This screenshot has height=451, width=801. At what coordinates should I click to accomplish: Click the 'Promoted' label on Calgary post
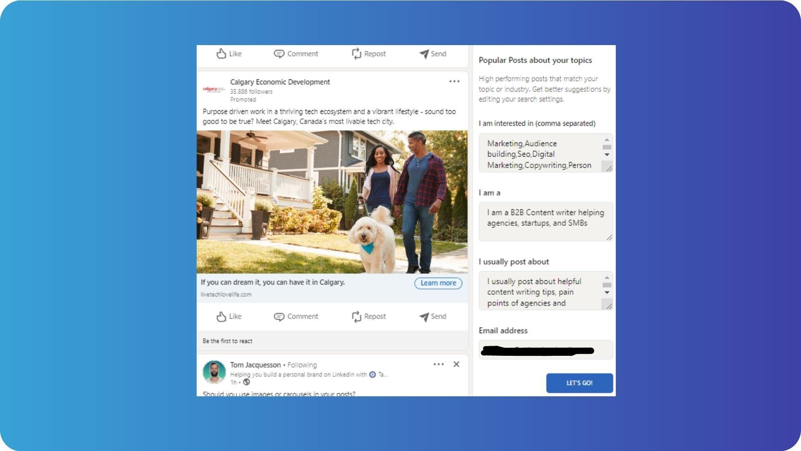coord(243,100)
